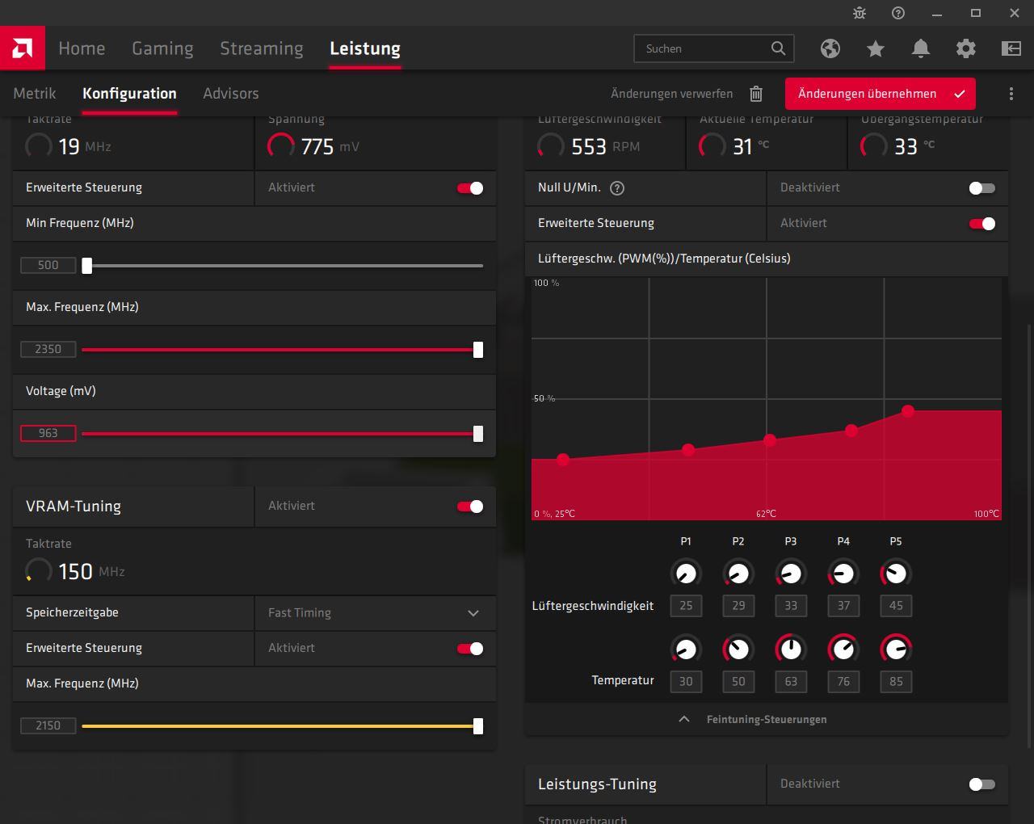Click the P4 fan speed knob
The width and height of the screenshot is (1034, 824).
point(843,574)
